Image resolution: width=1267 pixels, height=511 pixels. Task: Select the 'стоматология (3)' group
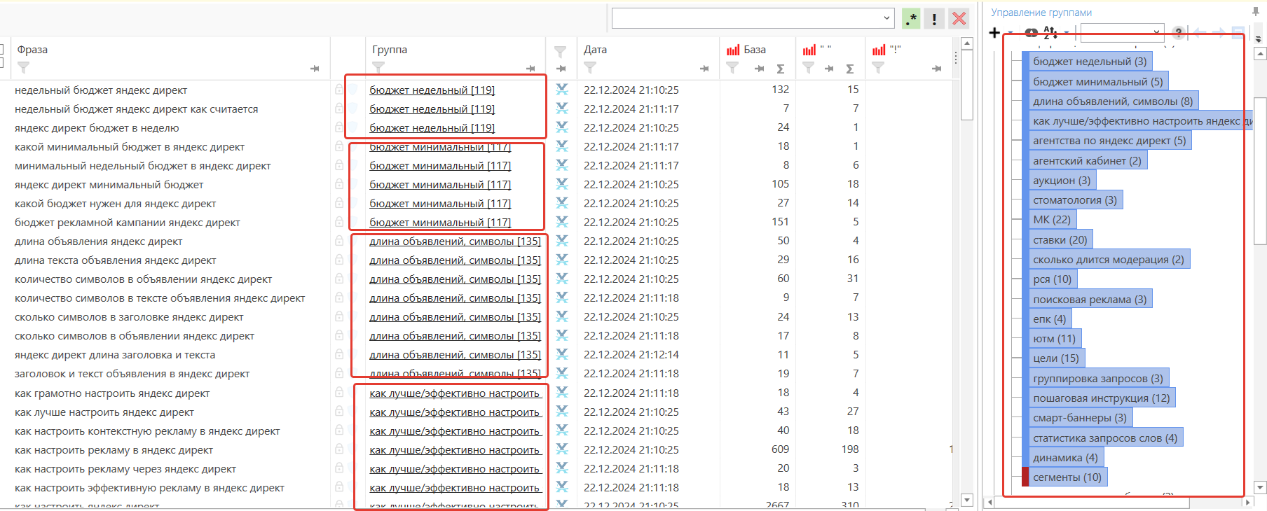1075,200
